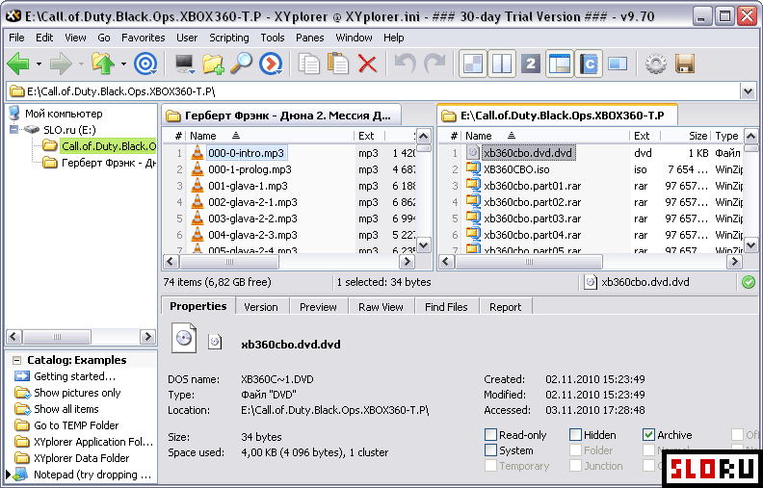The height and width of the screenshot is (488, 763).
Task: Collapse the Catalog: Examples category
Action: tap(17, 360)
